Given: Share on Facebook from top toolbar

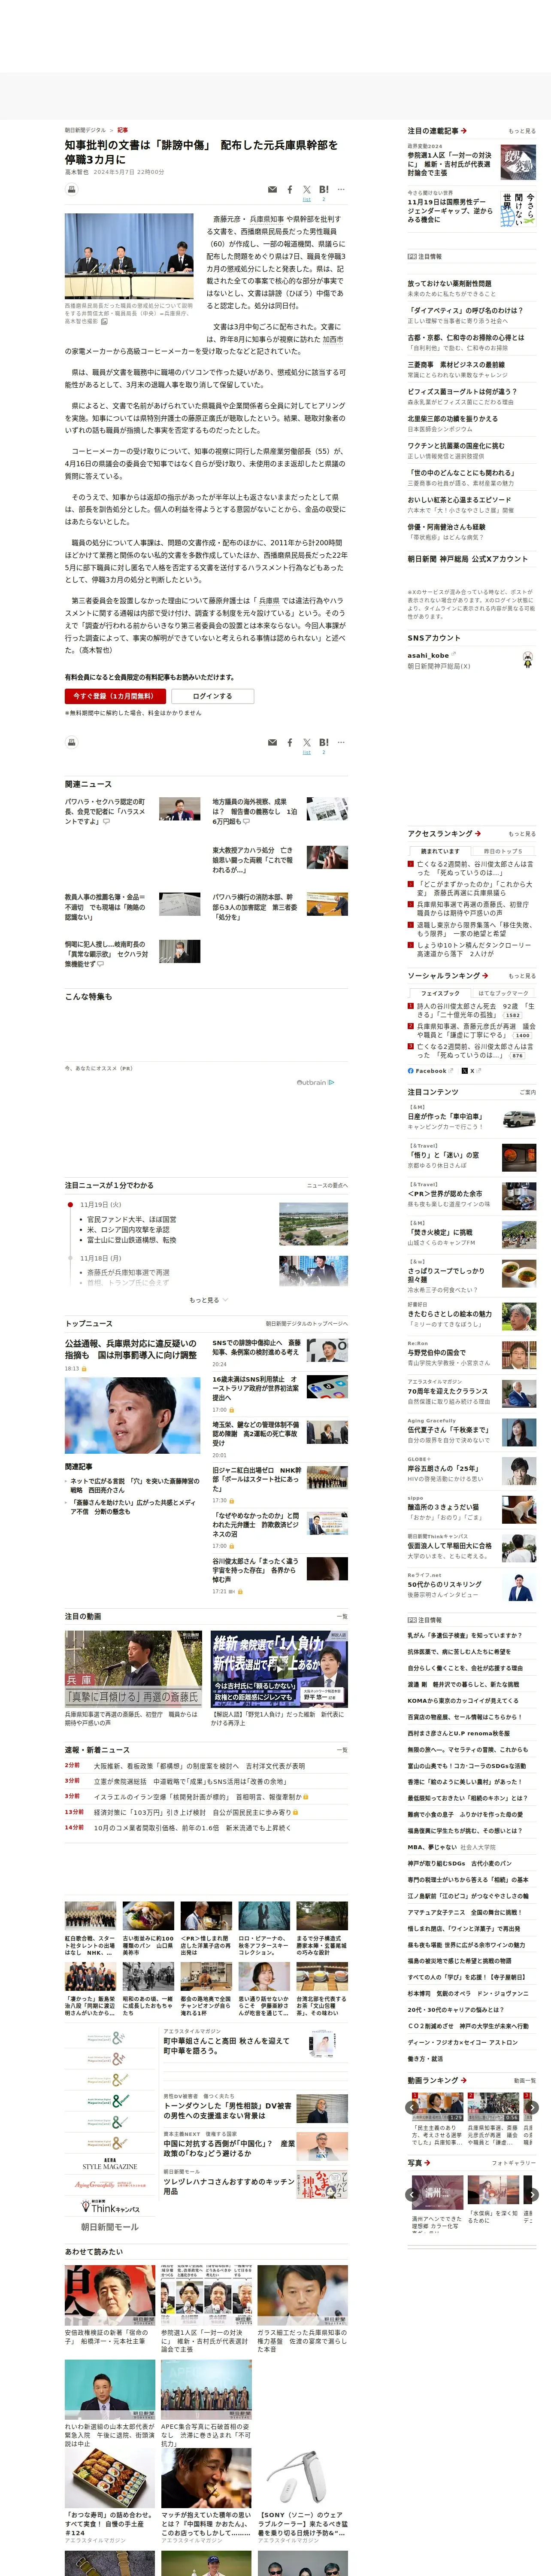Looking at the screenshot, I should [x=290, y=189].
